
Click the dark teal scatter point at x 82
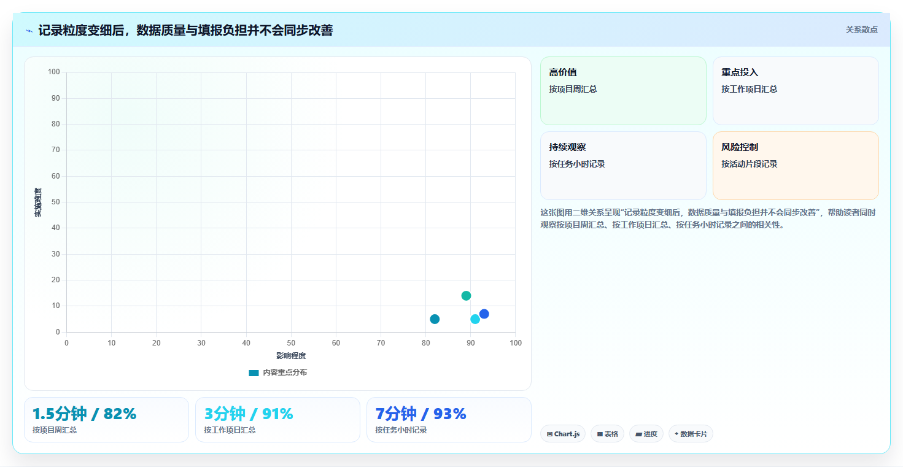tap(435, 319)
